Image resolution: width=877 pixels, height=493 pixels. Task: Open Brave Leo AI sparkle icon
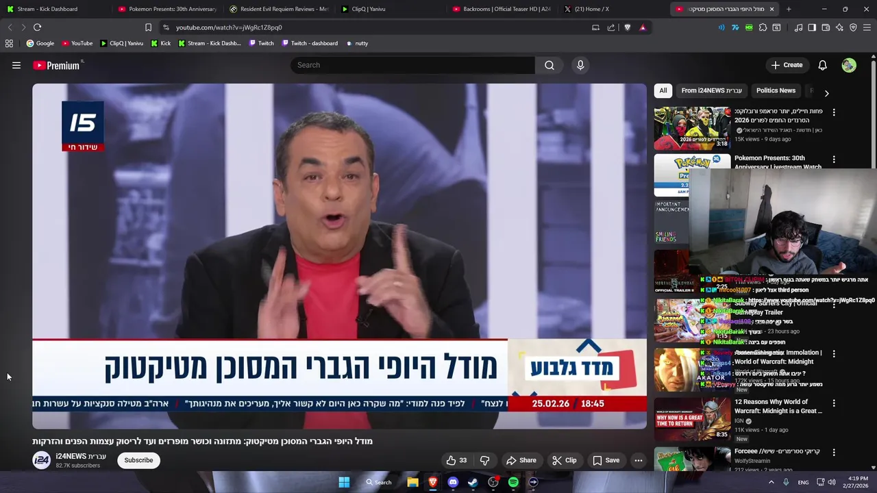click(x=839, y=27)
